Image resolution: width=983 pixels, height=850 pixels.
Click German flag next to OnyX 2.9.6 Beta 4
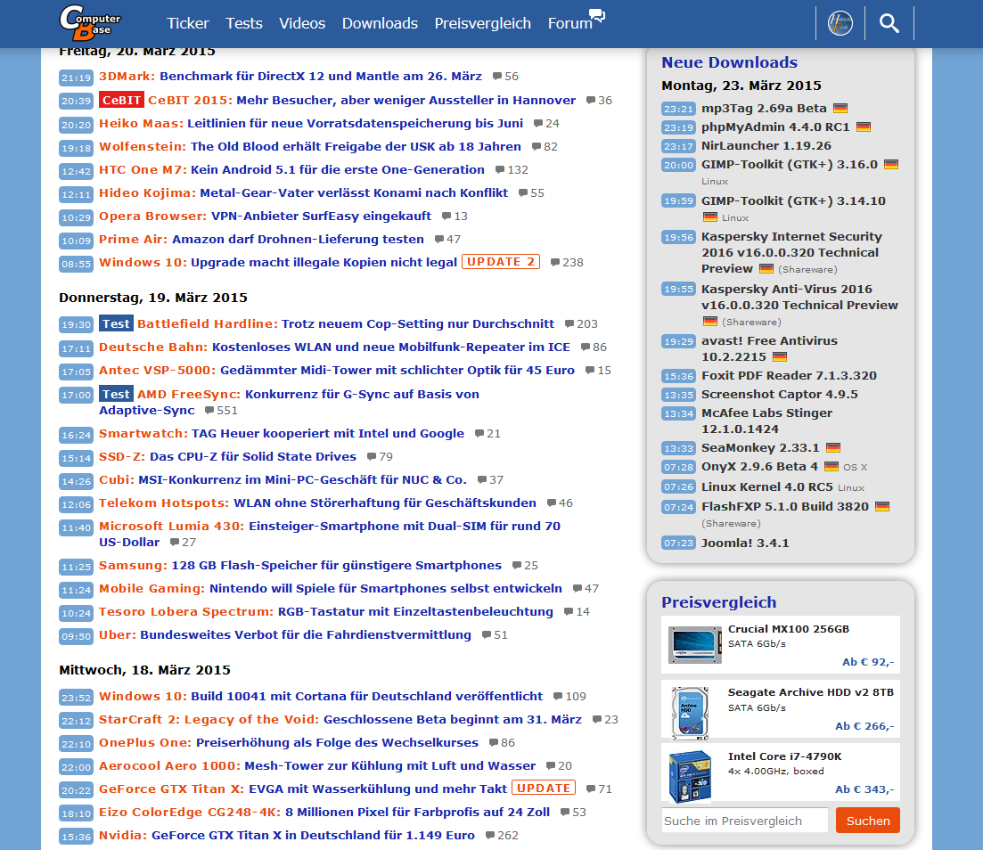[x=831, y=467]
